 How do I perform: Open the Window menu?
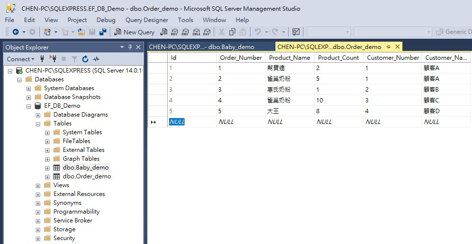[214, 20]
